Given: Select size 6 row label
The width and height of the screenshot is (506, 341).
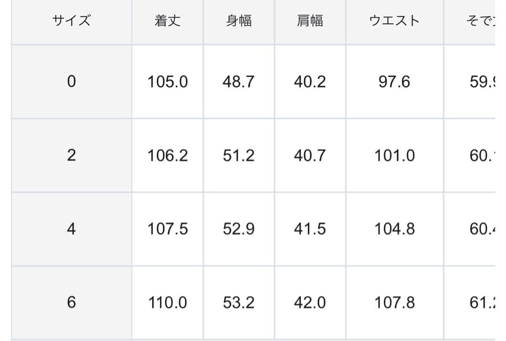Looking at the screenshot, I should coord(71,303).
